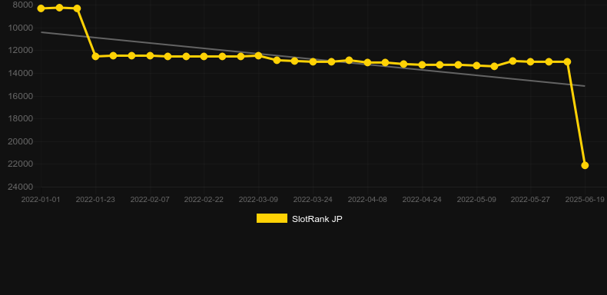Select the data point above 2022-04-24
The width and height of the screenshot is (607, 295).
[422, 65]
